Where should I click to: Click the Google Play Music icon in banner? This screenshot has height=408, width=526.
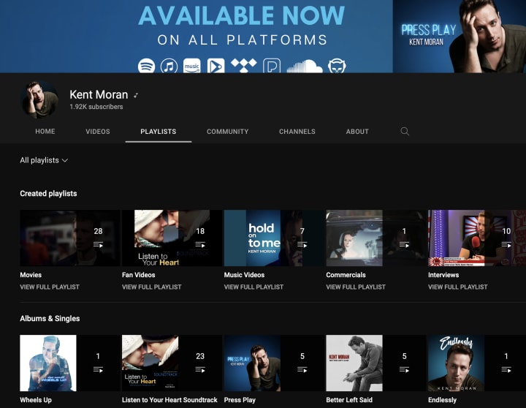pyautogui.click(x=216, y=66)
